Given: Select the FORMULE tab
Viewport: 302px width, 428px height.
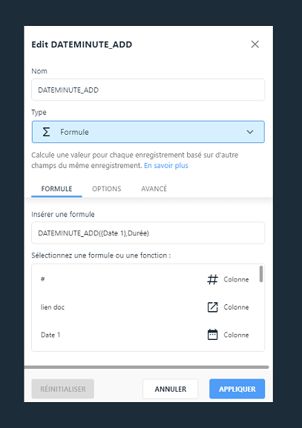Looking at the screenshot, I should [56, 189].
